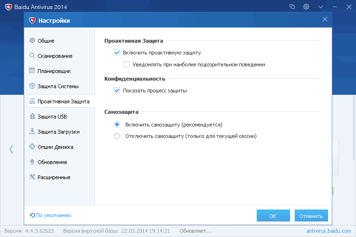The width and height of the screenshot is (356, 237).
Task: Click the Проактивная Защита section heading
Action: 134,41
